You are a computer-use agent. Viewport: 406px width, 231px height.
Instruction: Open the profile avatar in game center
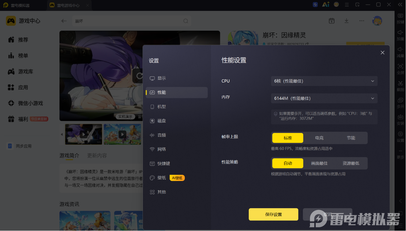[377, 21]
